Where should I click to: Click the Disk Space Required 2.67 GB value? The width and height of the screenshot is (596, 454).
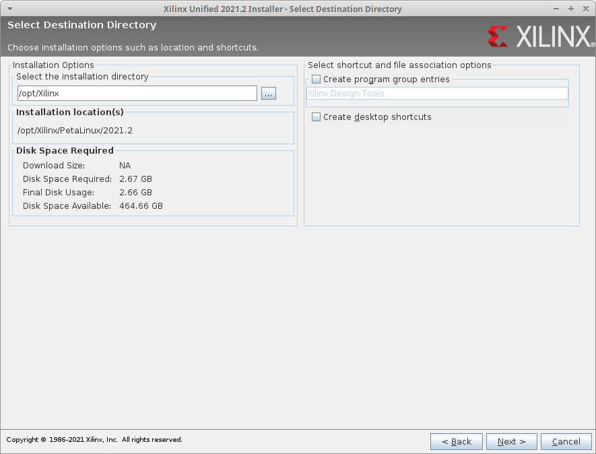coord(135,179)
